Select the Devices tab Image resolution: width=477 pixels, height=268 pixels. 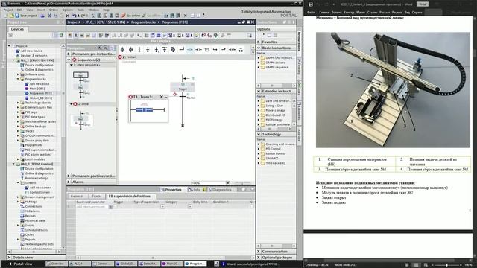(17, 29)
